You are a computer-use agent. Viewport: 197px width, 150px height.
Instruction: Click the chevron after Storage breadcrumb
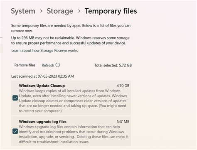pyautogui.click(x=79, y=11)
